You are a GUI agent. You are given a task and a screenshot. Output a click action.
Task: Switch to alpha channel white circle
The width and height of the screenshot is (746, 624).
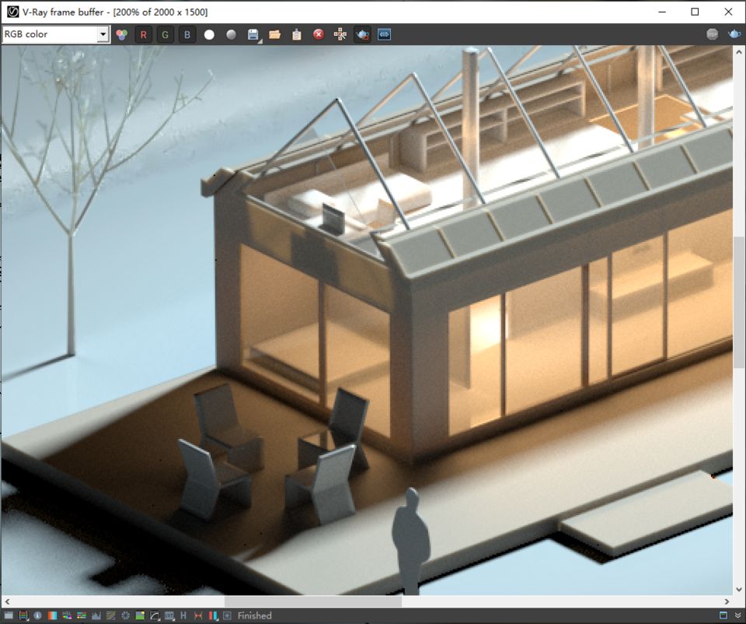(209, 34)
